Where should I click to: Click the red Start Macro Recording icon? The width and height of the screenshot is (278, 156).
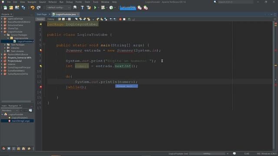point(120,19)
